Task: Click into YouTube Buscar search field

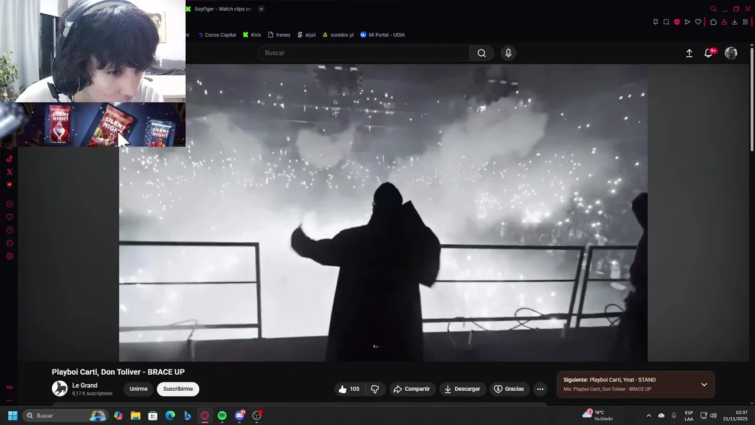Action: click(364, 53)
